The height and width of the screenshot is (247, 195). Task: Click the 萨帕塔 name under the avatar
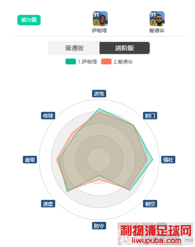(99, 31)
